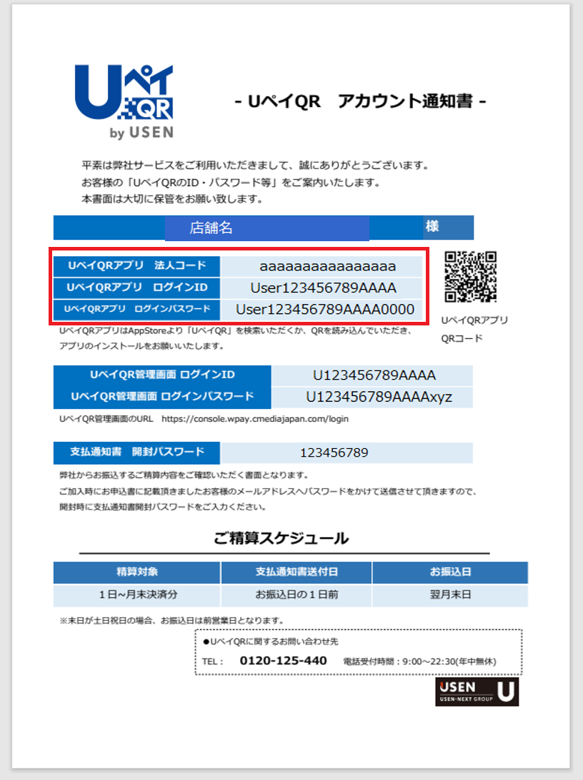Click the UペイQRアプリ ログインID label
This screenshot has width=583, height=780.
click(x=136, y=288)
